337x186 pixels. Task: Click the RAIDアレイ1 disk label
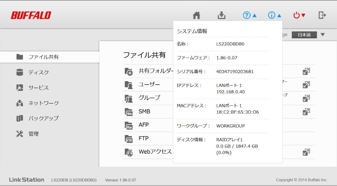229,140
